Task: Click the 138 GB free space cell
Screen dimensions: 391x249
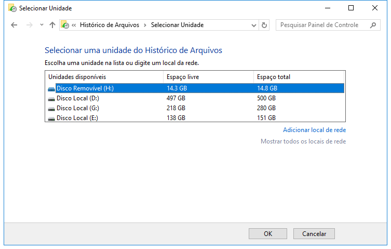Action: click(x=176, y=118)
